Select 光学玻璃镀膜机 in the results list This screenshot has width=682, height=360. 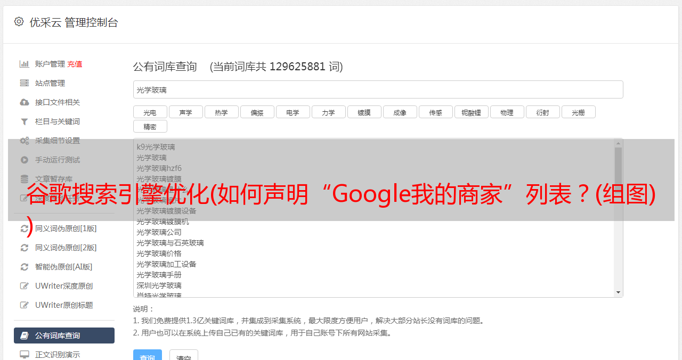coord(163,222)
